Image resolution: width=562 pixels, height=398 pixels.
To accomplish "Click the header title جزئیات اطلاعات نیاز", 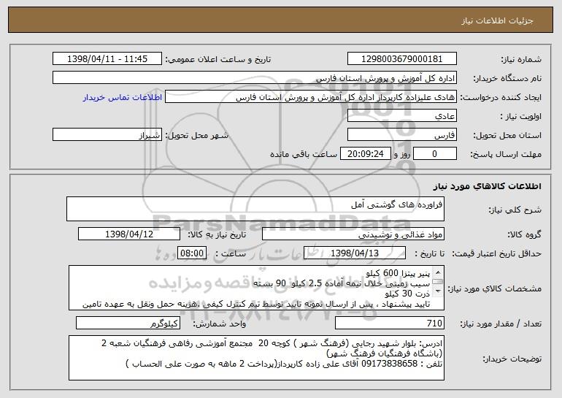I will pyautogui.click(x=498, y=20).
